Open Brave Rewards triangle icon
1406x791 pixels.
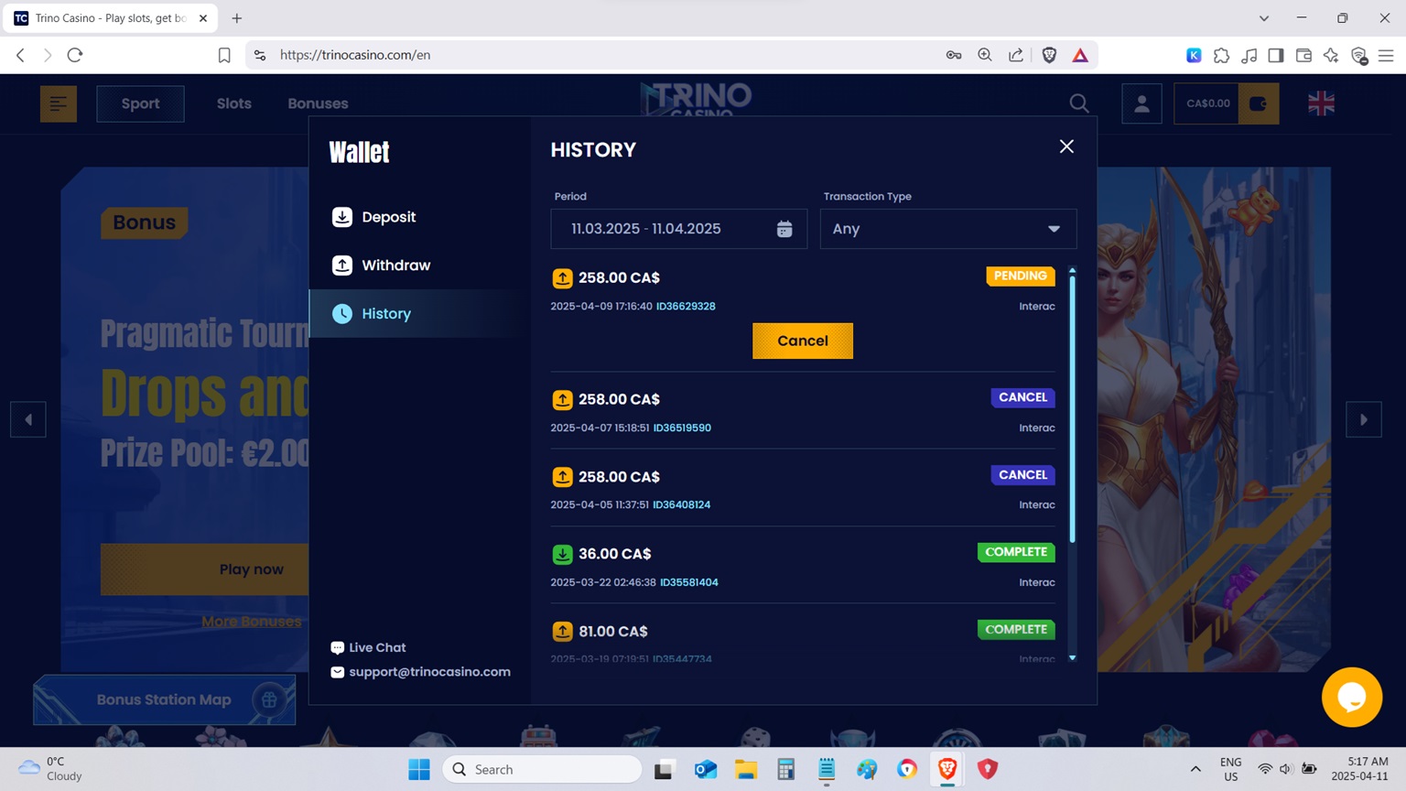click(x=1080, y=55)
